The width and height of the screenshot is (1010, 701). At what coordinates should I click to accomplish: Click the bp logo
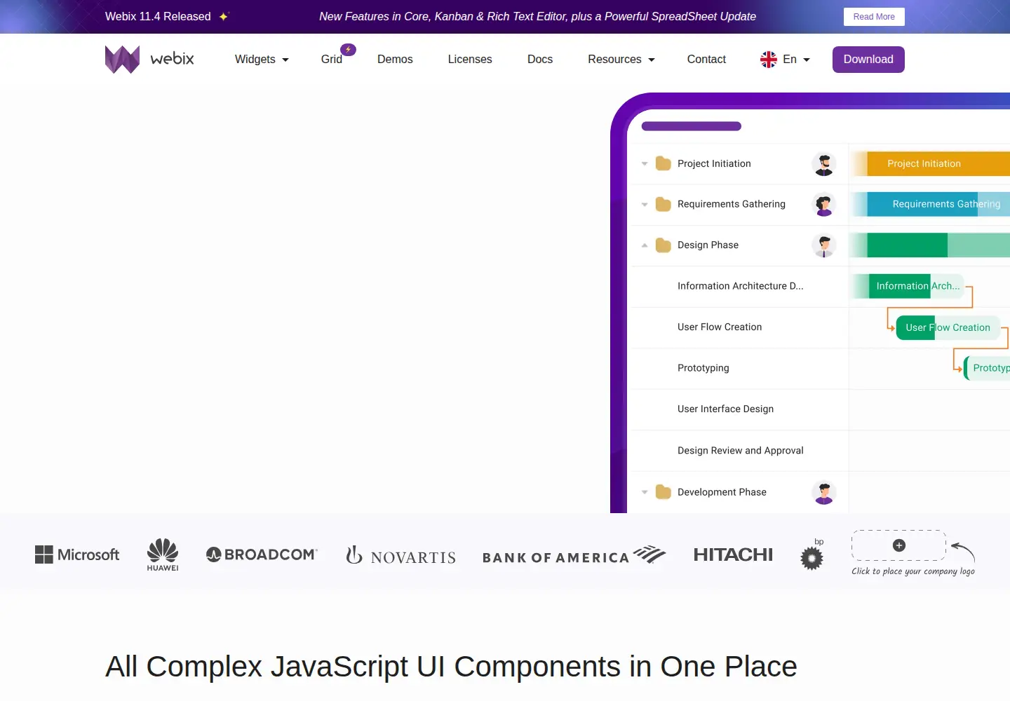[812, 554]
